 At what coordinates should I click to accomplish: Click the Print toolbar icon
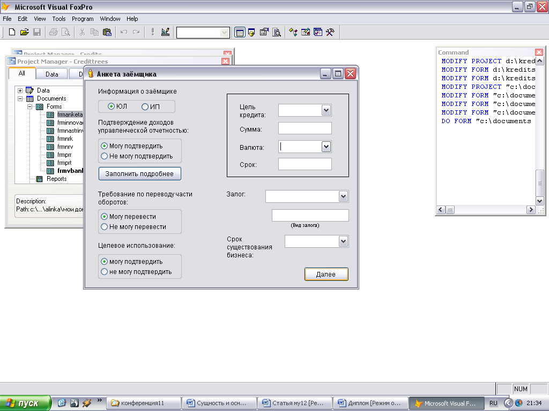pos(53,32)
